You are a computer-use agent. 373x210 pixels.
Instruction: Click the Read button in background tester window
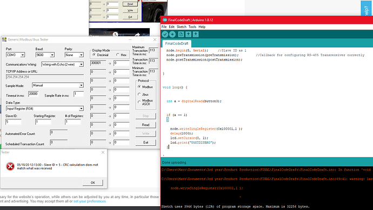click(x=130, y=4)
